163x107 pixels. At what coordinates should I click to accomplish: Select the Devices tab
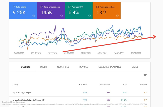(x=84, y=67)
